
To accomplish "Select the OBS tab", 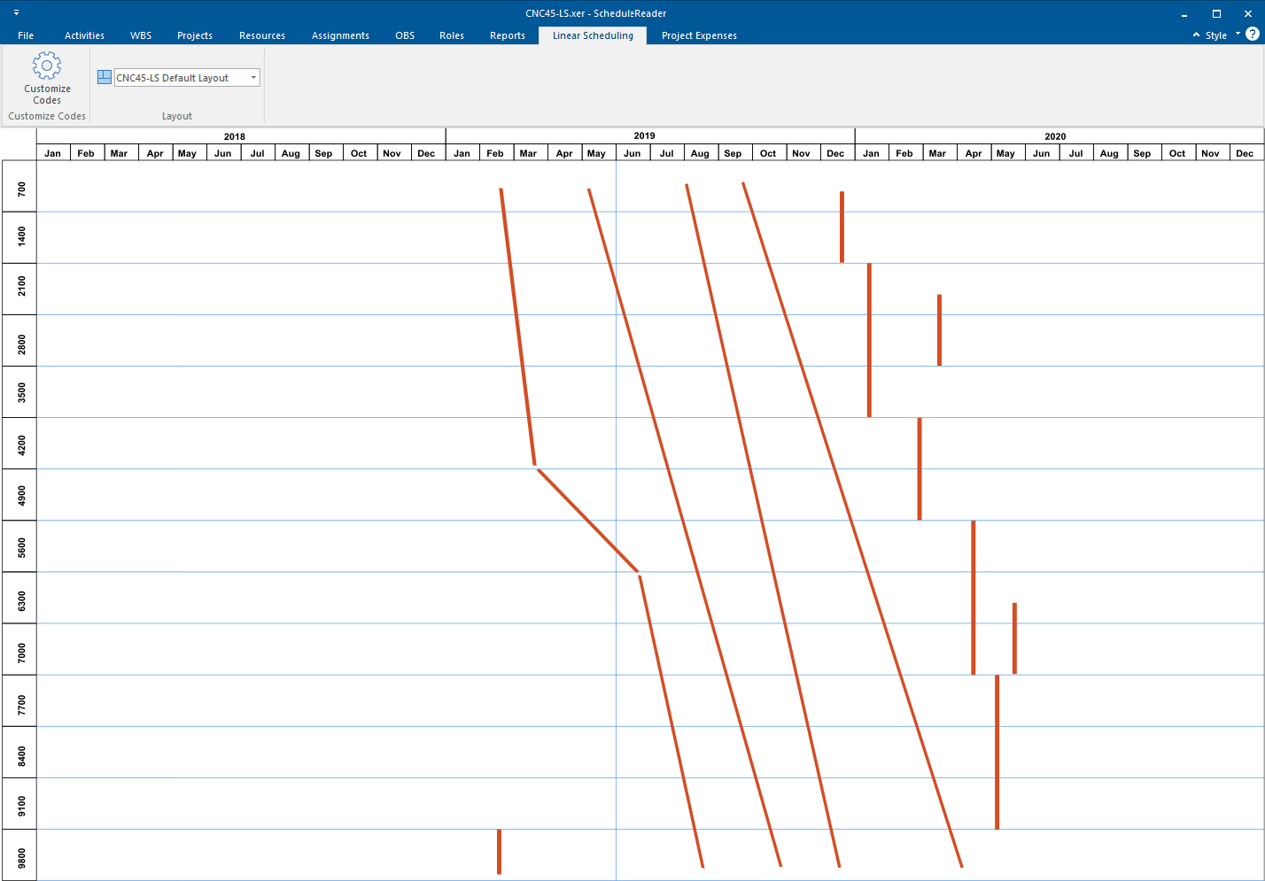I will pos(405,35).
